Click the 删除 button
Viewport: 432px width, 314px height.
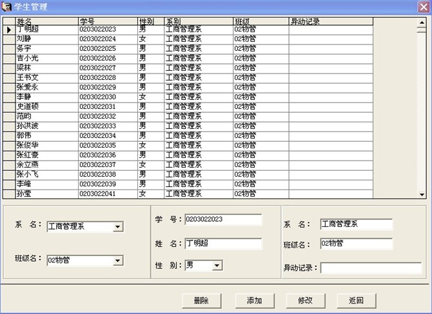click(x=201, y=300)
